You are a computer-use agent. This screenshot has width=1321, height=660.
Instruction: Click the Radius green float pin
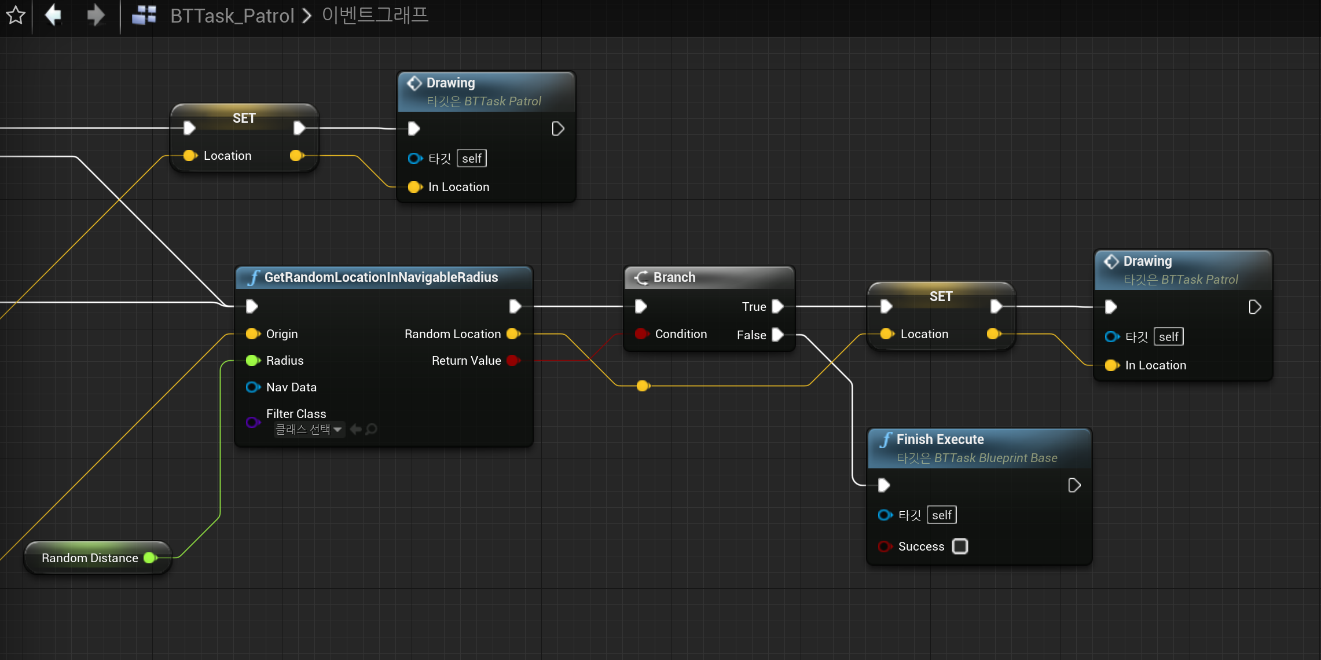[x=252, y=361]
